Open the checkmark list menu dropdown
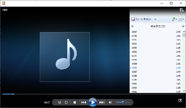This screenshot has height=108, width=186. pyautogui.click(x=181, y=19)
